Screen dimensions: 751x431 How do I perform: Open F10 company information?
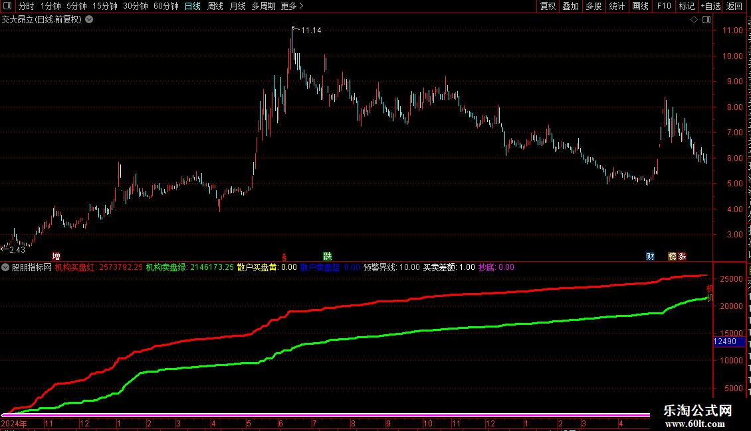click(664, 6)
